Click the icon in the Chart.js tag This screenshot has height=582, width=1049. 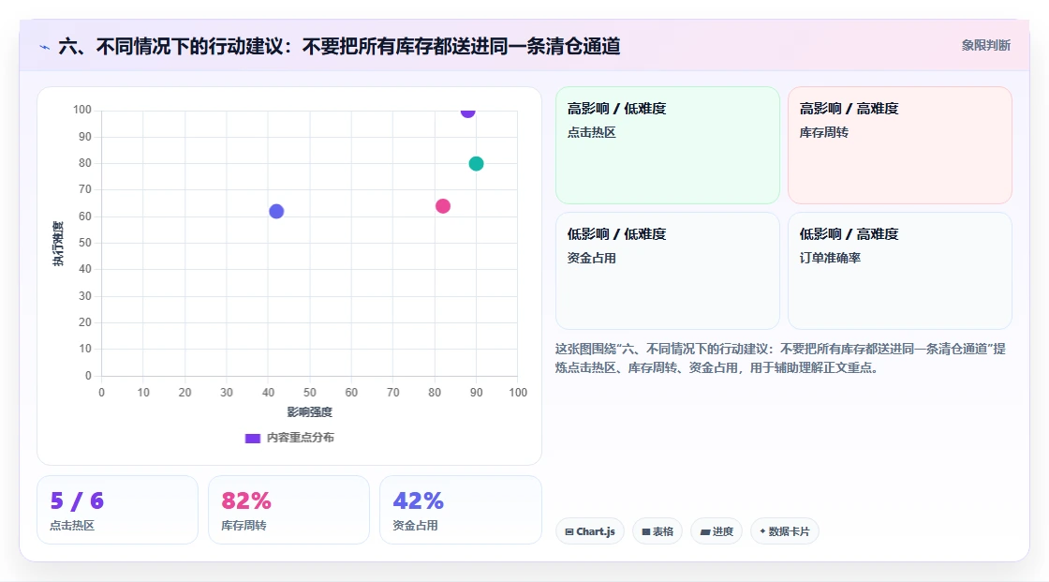569,531
